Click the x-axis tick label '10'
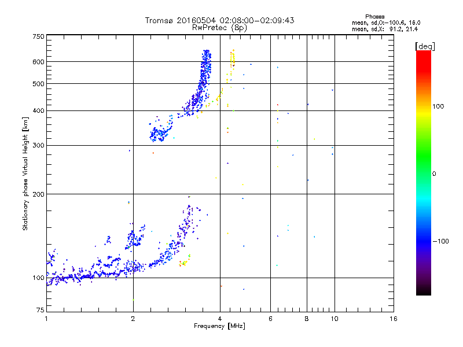463x347 pixels. tap(335, 319)
